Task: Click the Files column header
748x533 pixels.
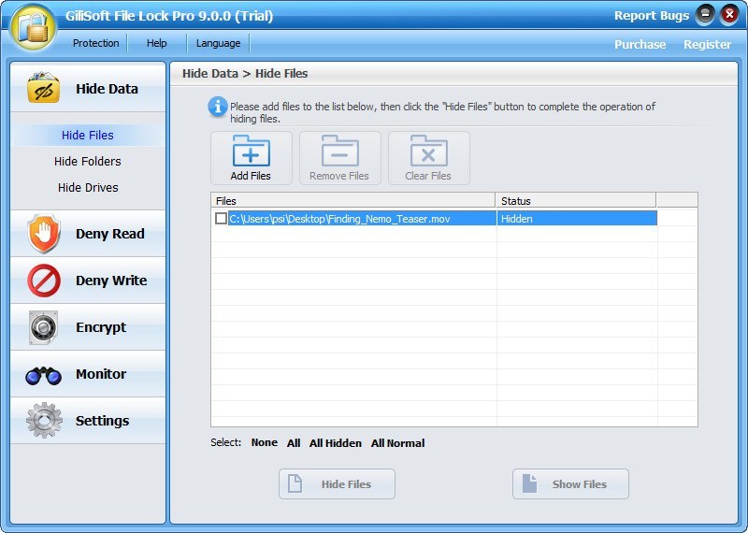Action: point(353,200)
